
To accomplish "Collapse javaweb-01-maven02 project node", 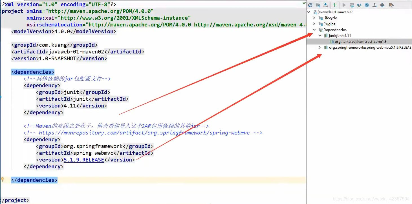I will 309,12.
